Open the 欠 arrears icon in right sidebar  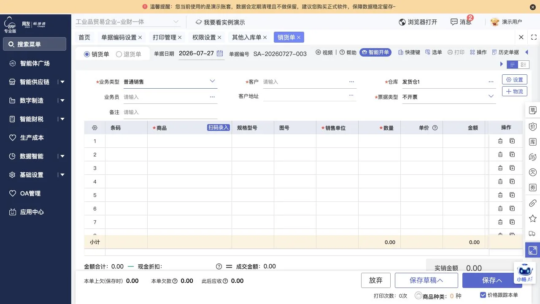(x=533, y=172)
